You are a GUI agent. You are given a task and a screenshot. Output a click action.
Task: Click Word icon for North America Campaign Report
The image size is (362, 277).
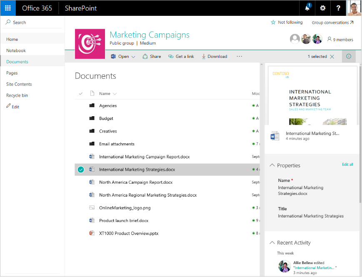pyautogui.click(x=92, y=182)
